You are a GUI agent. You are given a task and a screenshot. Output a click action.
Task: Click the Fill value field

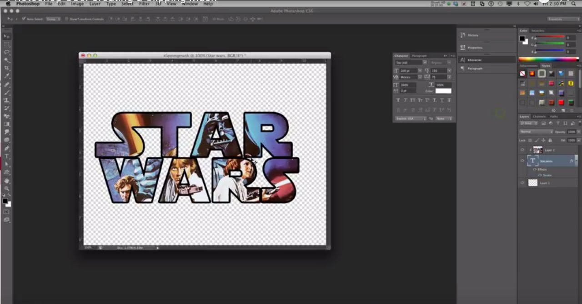click(x=572, y=140)
